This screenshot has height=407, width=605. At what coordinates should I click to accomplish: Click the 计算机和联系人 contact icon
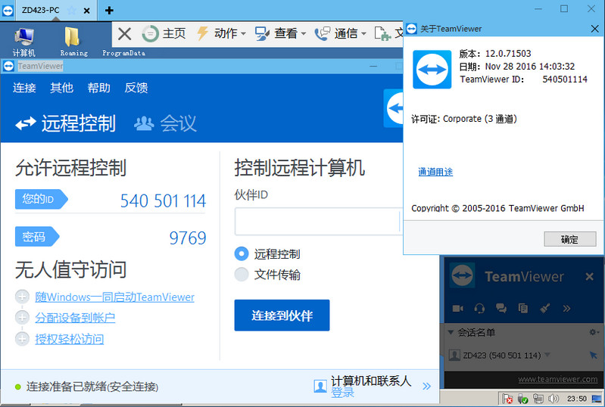coord(320,386)
